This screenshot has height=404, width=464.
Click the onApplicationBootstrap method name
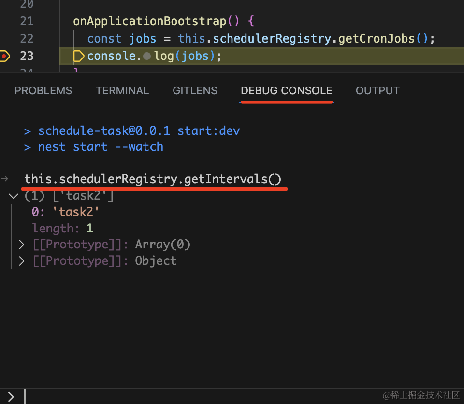149,21
